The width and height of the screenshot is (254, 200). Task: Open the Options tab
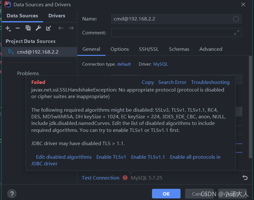[120, 49]
